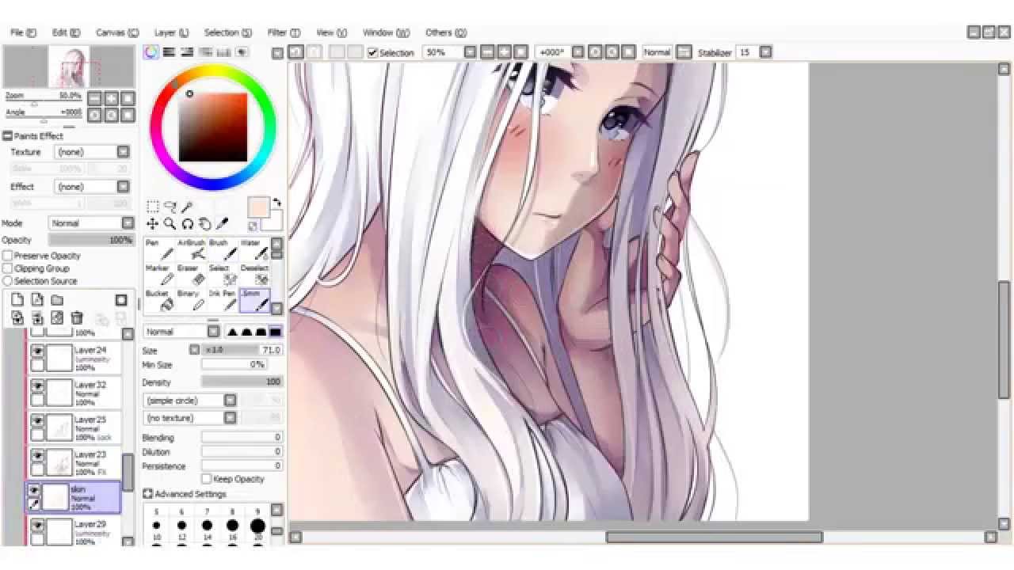This screenshot has width=1014, height=570.
Task: Open the Stabilizer value dropdown
Action: (765, 52)
